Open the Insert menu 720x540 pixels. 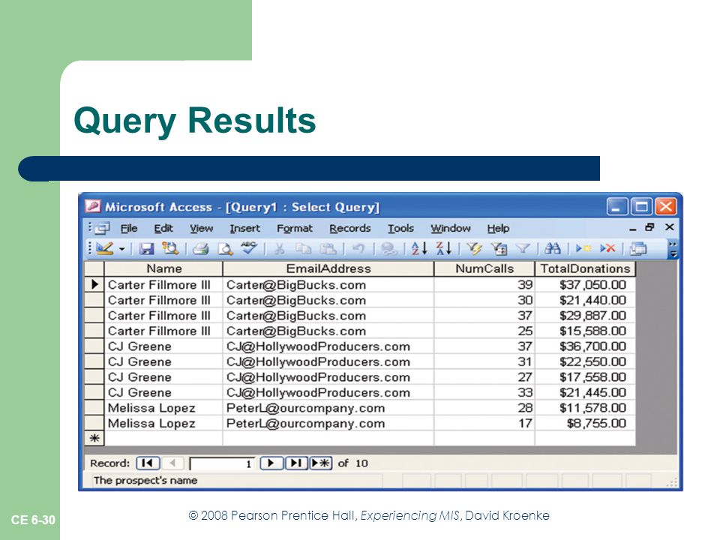point(244,228)
